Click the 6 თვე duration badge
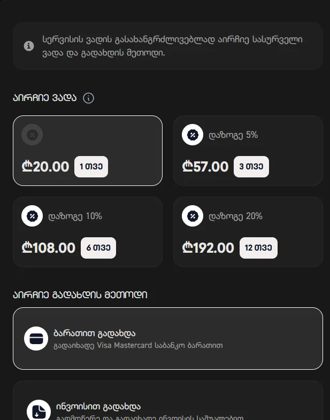The width and height of the screenshot is (330, 420). [98, 248]
